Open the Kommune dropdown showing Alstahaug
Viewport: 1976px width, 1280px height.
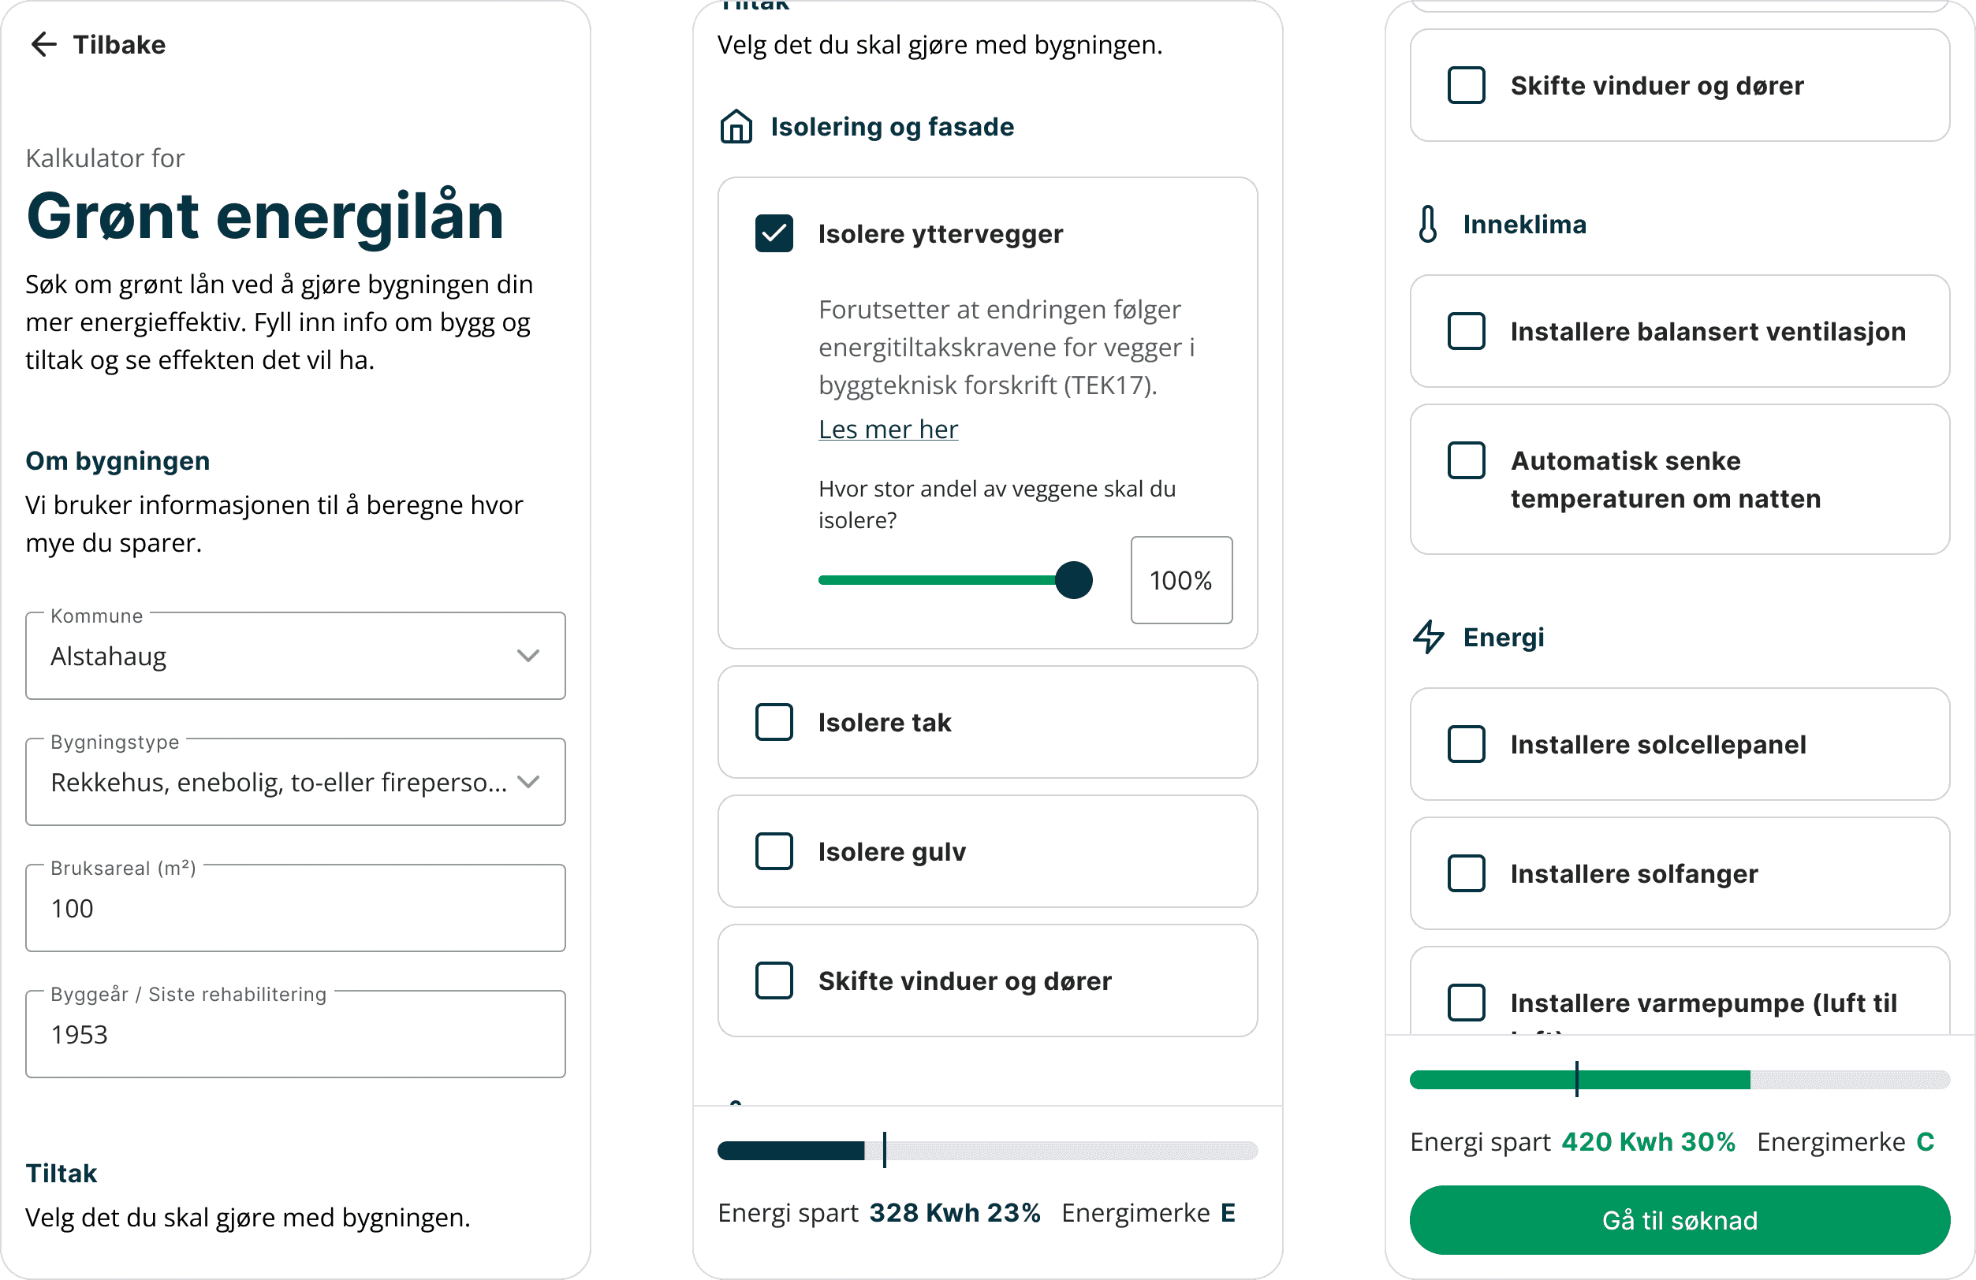[x=296, y=656]
